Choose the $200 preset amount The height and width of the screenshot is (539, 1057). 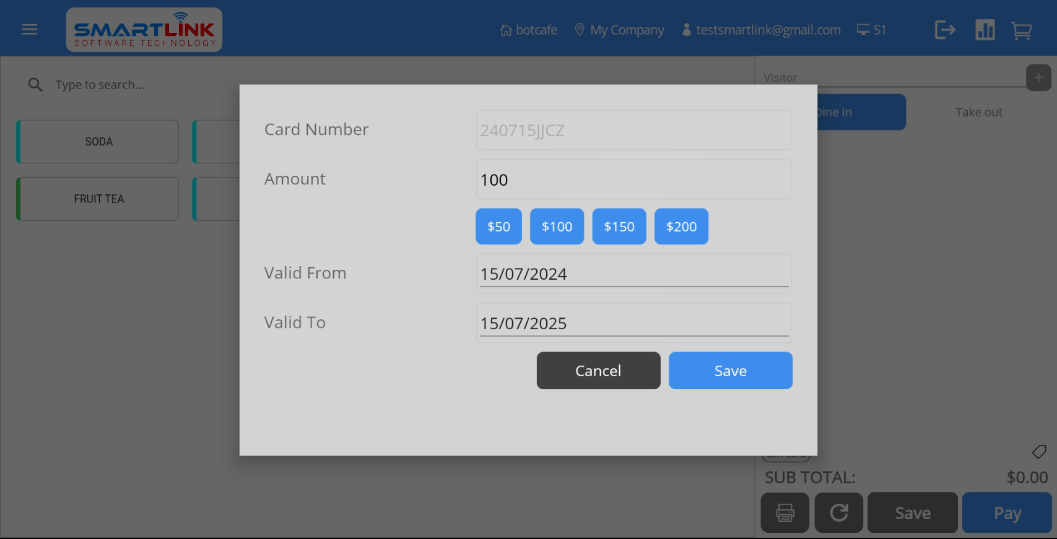[x=681, y=226]
